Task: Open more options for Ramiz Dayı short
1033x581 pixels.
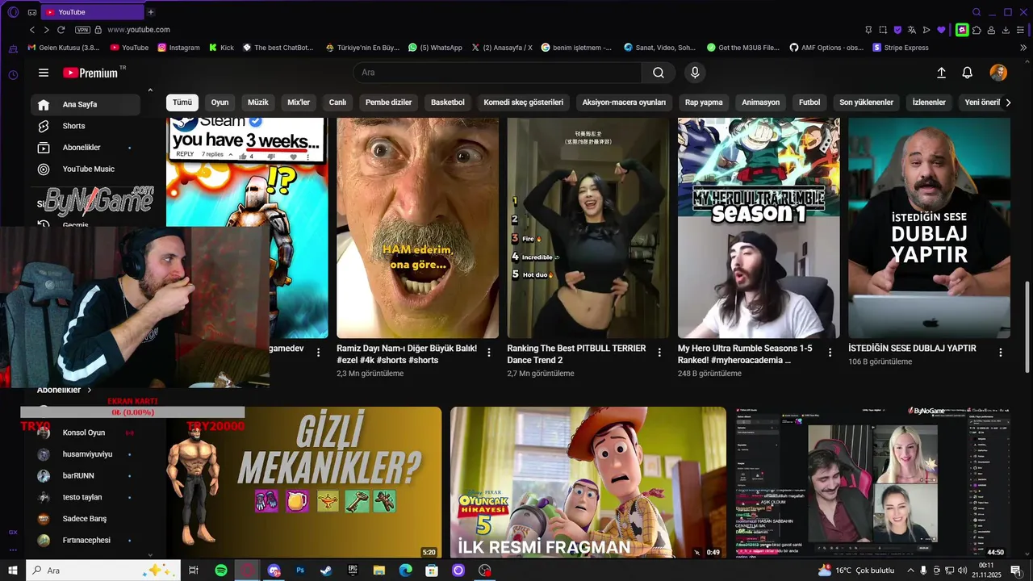Action: coord(488,353)
